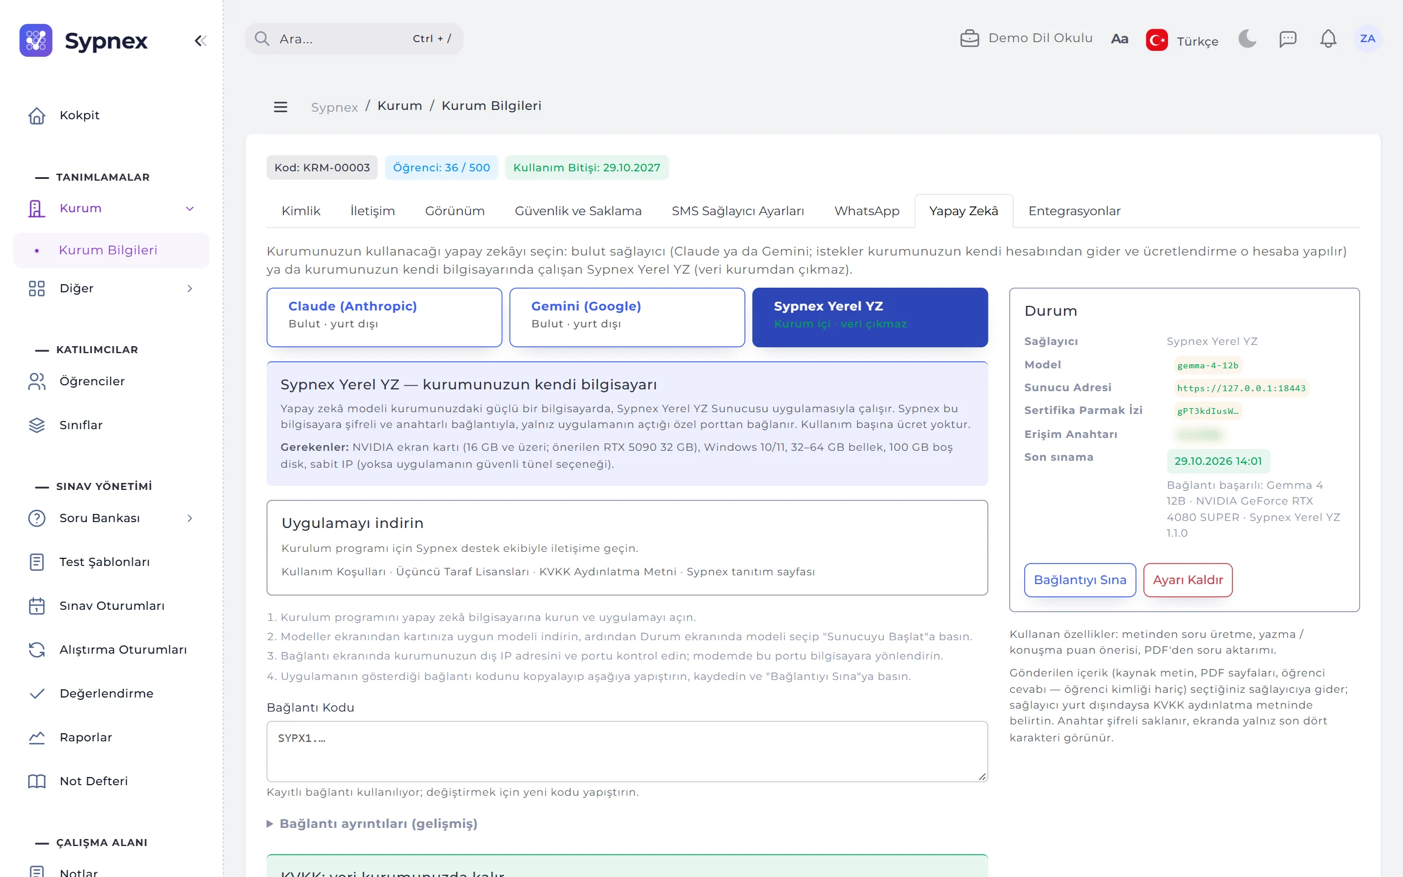Click the hamburger menu icon beside breadcrumb
The width and height of the screenshot is (1403, 877).
tap(281, 106)
